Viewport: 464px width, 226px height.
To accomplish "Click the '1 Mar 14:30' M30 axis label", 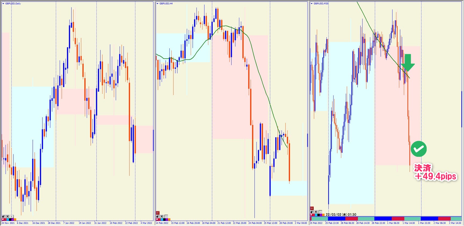I will coord(408,223).
